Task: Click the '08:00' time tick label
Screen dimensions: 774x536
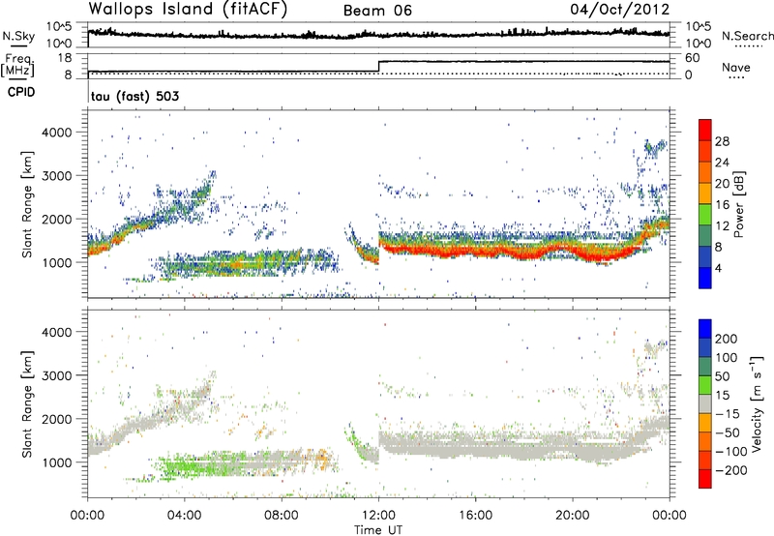Action: (x=282, y=516)
